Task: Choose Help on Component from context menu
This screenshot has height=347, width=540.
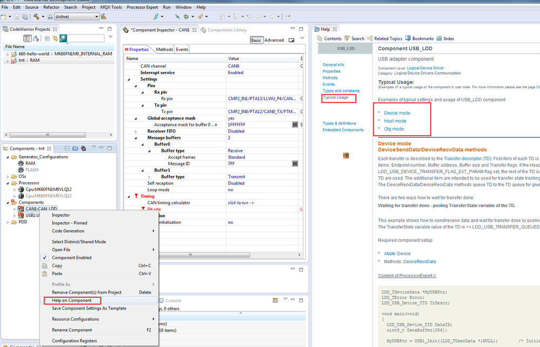Action: (72, 300)
